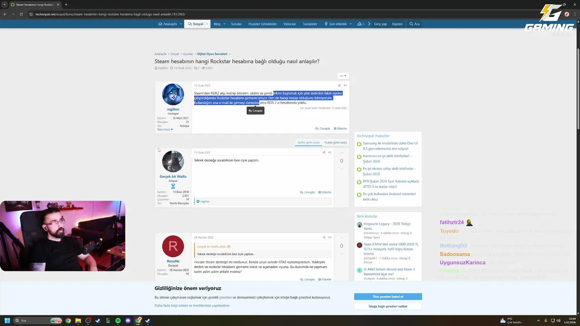Click Dijital Oyun Servisleri breadcrumb
The width and height of the screenshot is (580, 326).
point(213,54)
